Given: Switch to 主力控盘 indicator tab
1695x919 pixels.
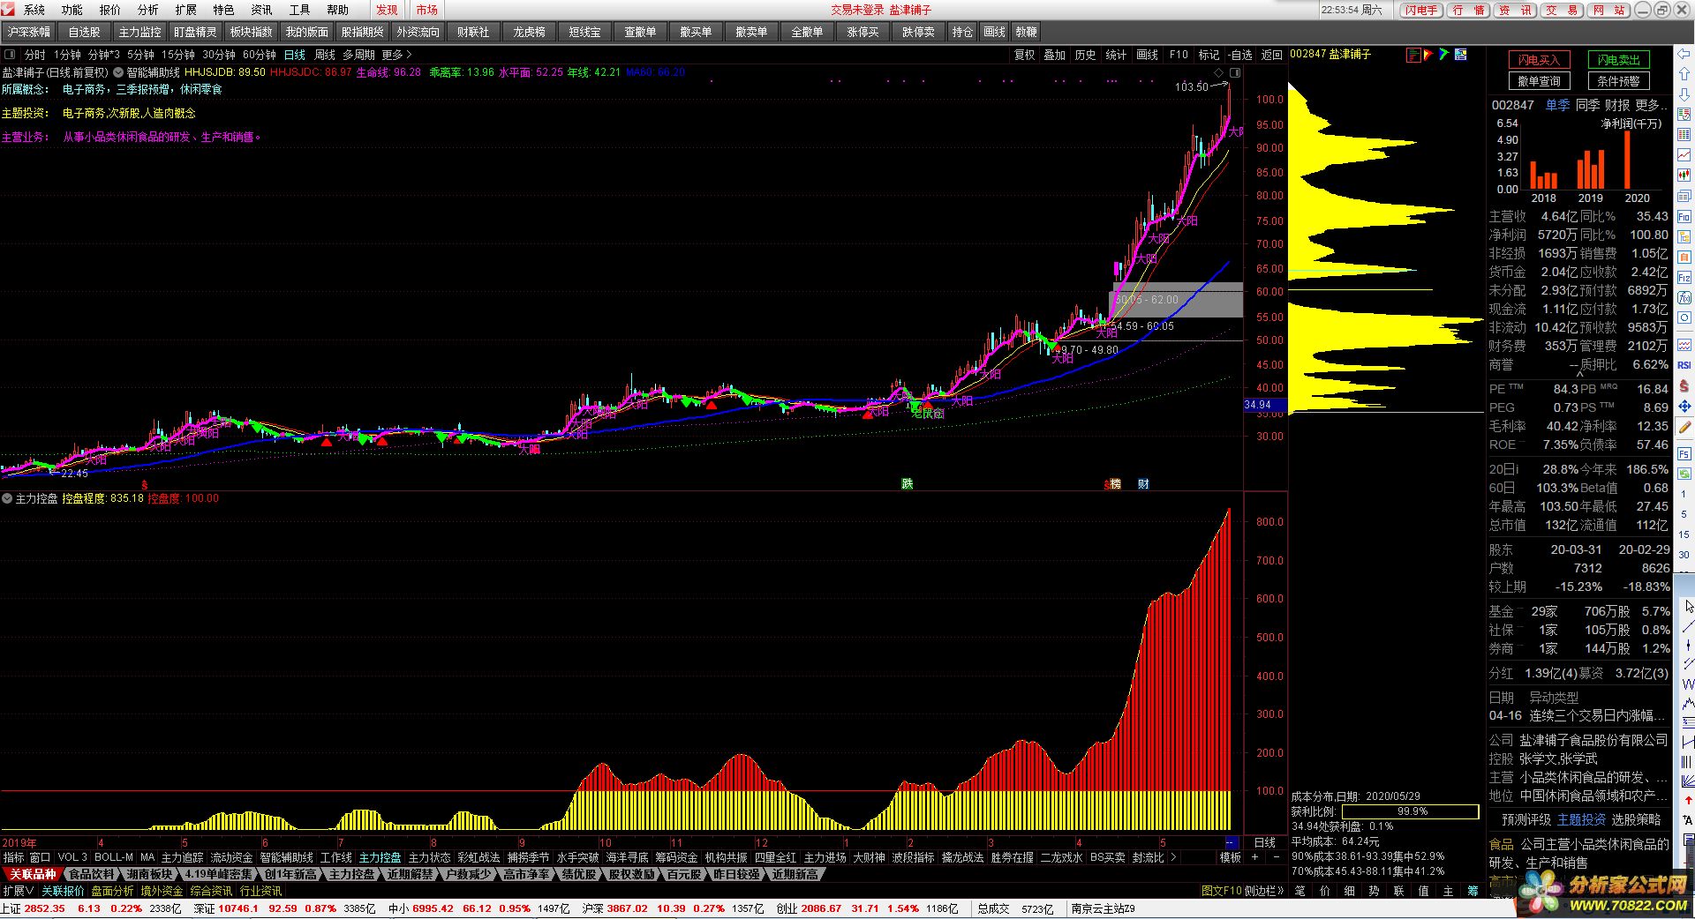Looking at the screenshot, I should tap(380, 857).
